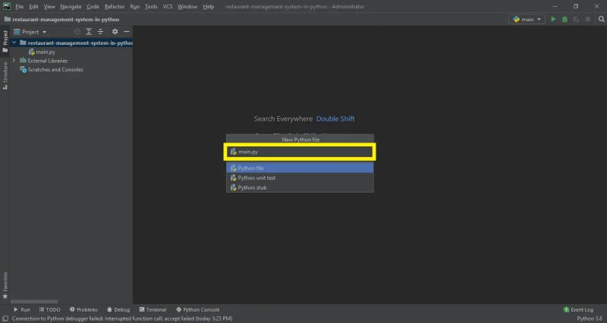Open the Run menu

135,7
